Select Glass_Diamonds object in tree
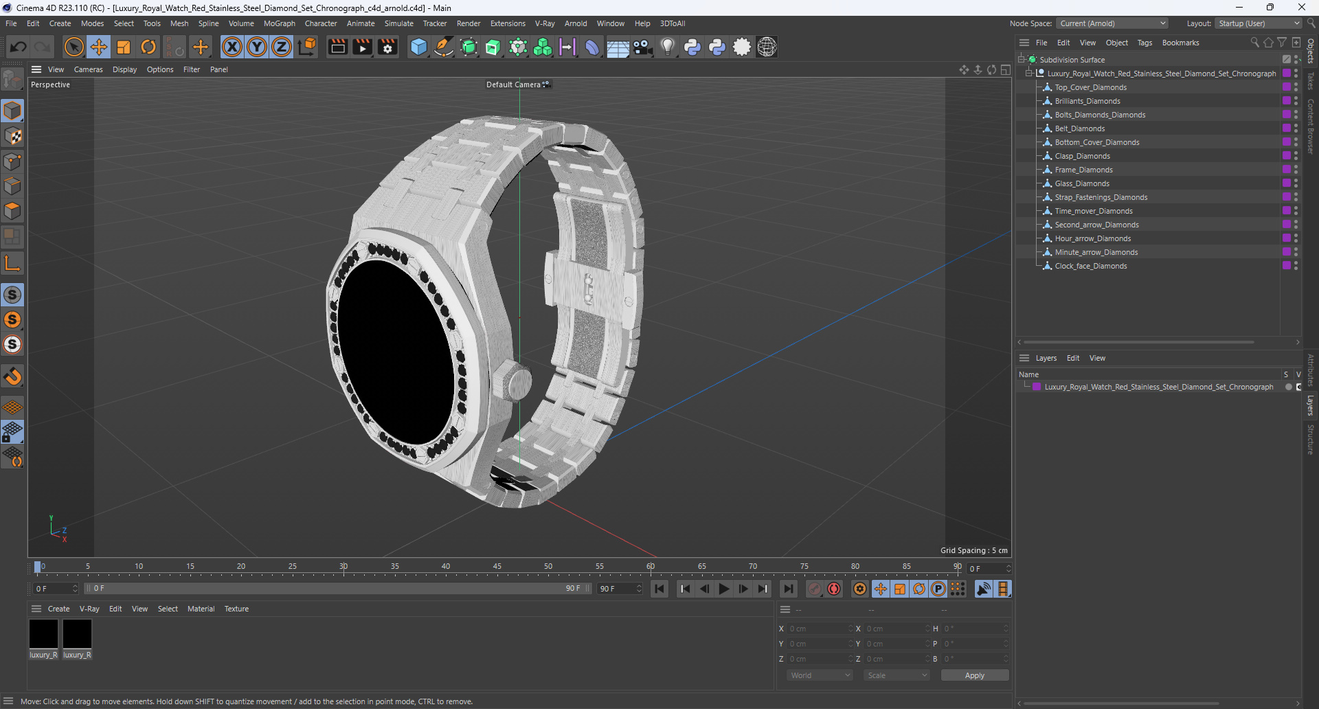The image size is (1319, 709). [x=1082, y=183]
